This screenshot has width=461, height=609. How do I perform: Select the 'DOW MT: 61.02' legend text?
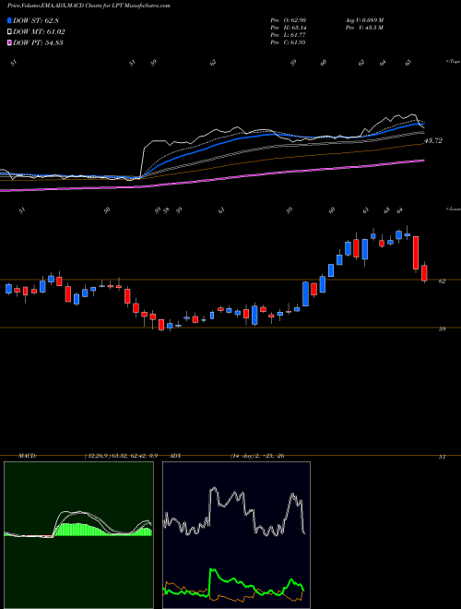point(39,32)
